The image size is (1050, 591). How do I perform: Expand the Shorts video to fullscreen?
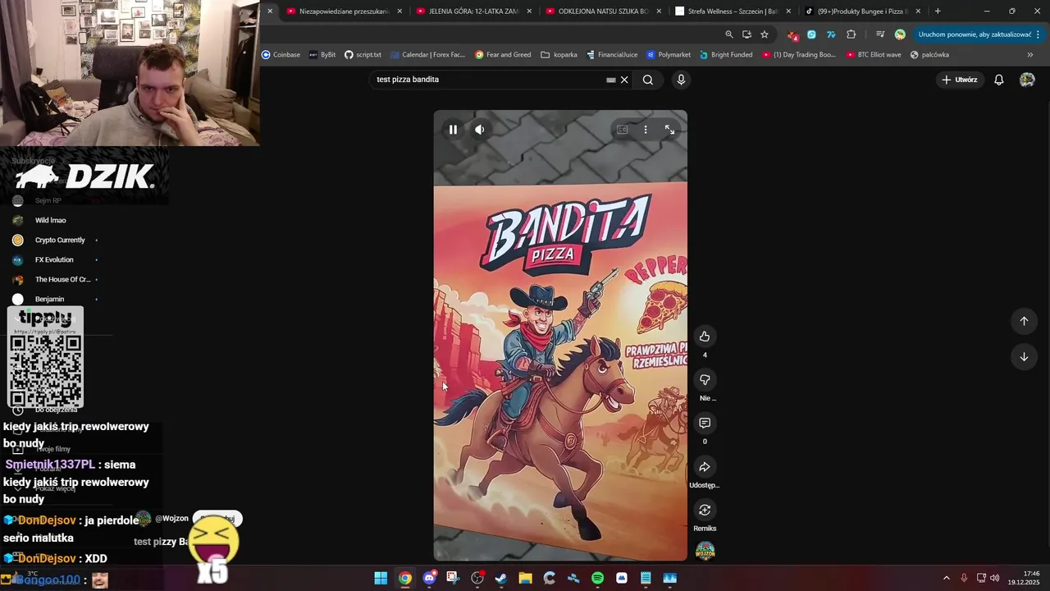click(669, 130)
